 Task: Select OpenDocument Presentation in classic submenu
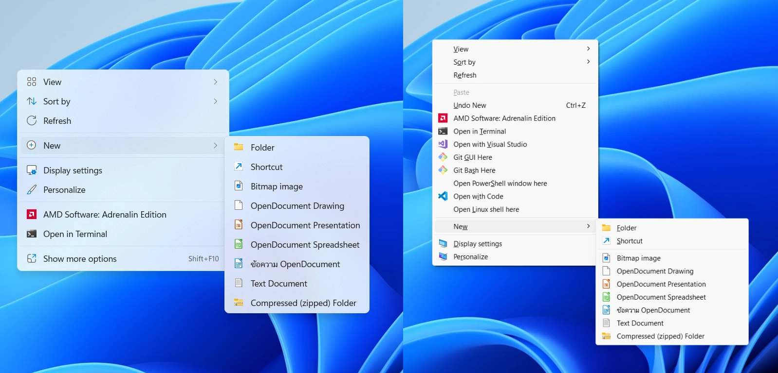pos(672,284)
